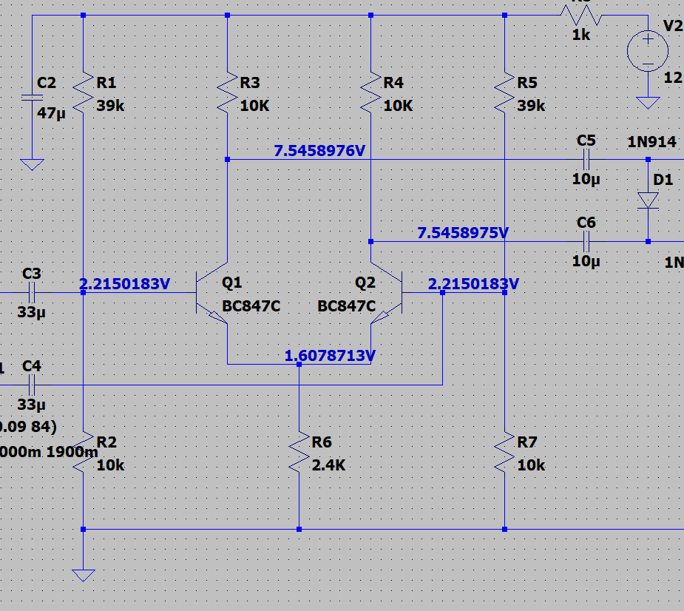This screenshot has height=611, width=684.
Task: Select the C4 capacitor symbol
Action: [x=31, y=385]
